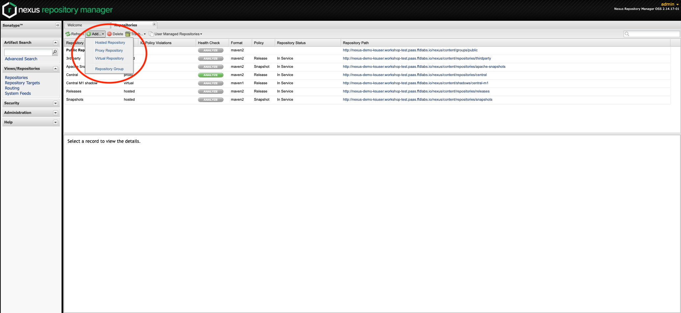
Task: Click ANALYZE for the Releases row
Action: coord(211,91)
